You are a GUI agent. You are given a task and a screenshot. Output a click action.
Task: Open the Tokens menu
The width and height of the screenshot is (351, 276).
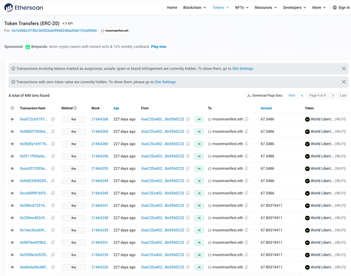(x=221, y=7)
